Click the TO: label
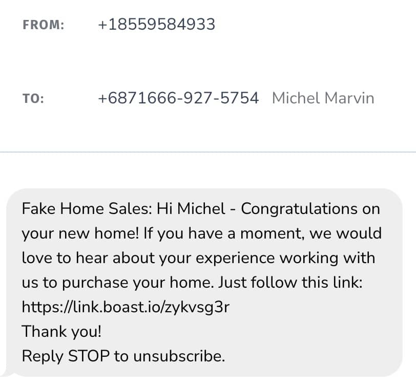 33,98
